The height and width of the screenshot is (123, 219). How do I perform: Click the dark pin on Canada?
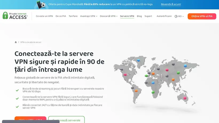pyautogui.click(x=122, y=69)
